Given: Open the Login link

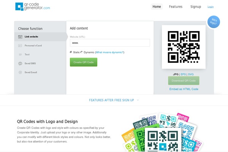Looking at the screenshot, I should pyautogui.click(x=211, y=7).
